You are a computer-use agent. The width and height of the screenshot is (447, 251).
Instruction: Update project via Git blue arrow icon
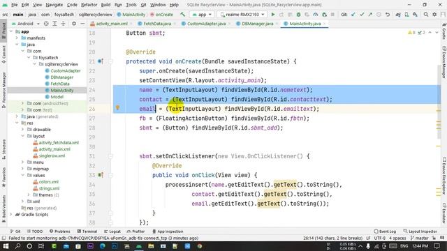point(353,14)
